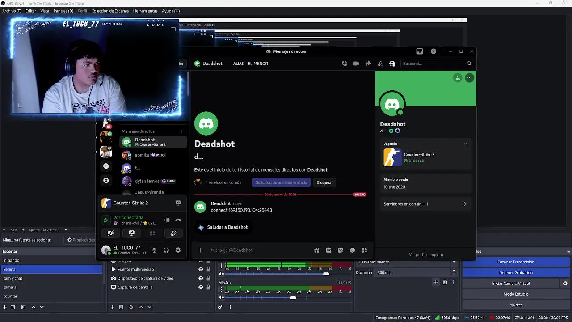Click Ver perfil completo link
572x322 pixels.
426,255
